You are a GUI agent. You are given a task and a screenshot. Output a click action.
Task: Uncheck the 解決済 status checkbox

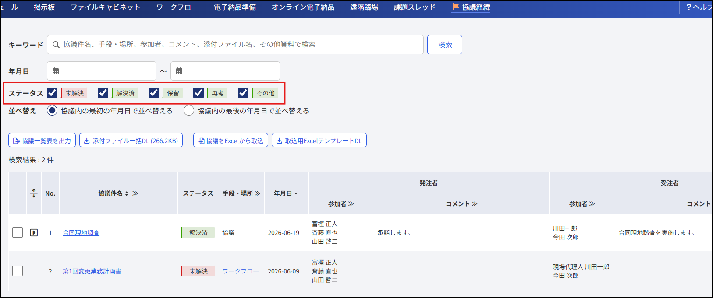point(103,93)
